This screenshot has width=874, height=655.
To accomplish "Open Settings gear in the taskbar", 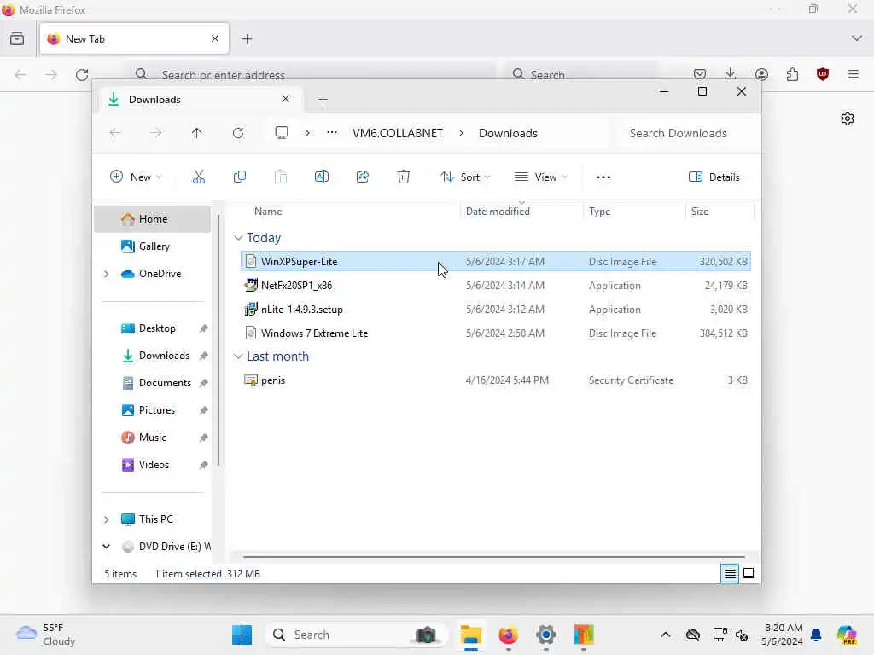I will (x=545, y=635).
